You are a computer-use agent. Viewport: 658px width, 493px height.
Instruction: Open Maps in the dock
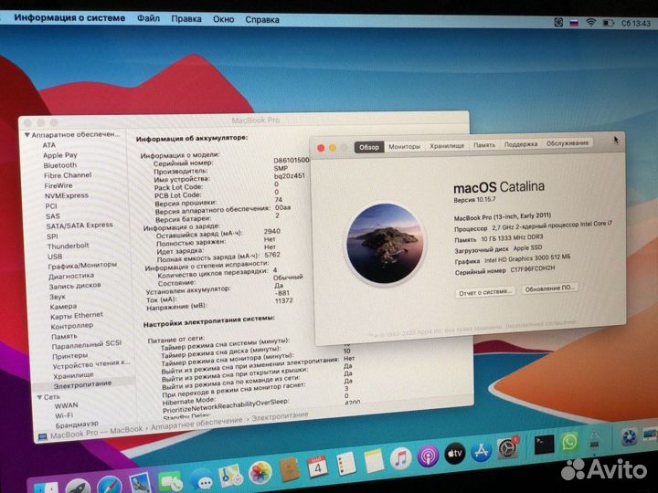click(231, 477)
